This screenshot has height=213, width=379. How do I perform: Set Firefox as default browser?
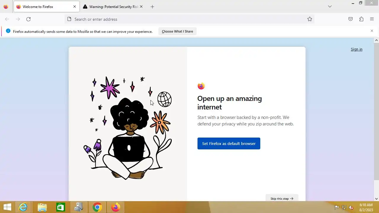(229, 143)
